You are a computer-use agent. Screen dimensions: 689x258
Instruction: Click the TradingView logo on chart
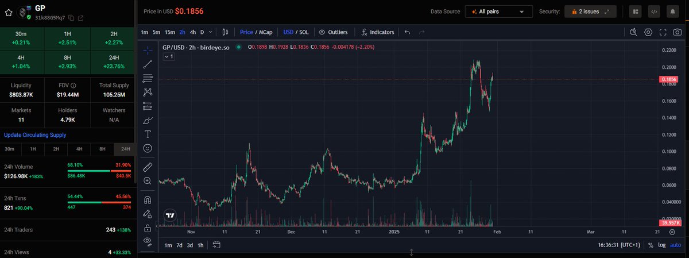(170, 215)
